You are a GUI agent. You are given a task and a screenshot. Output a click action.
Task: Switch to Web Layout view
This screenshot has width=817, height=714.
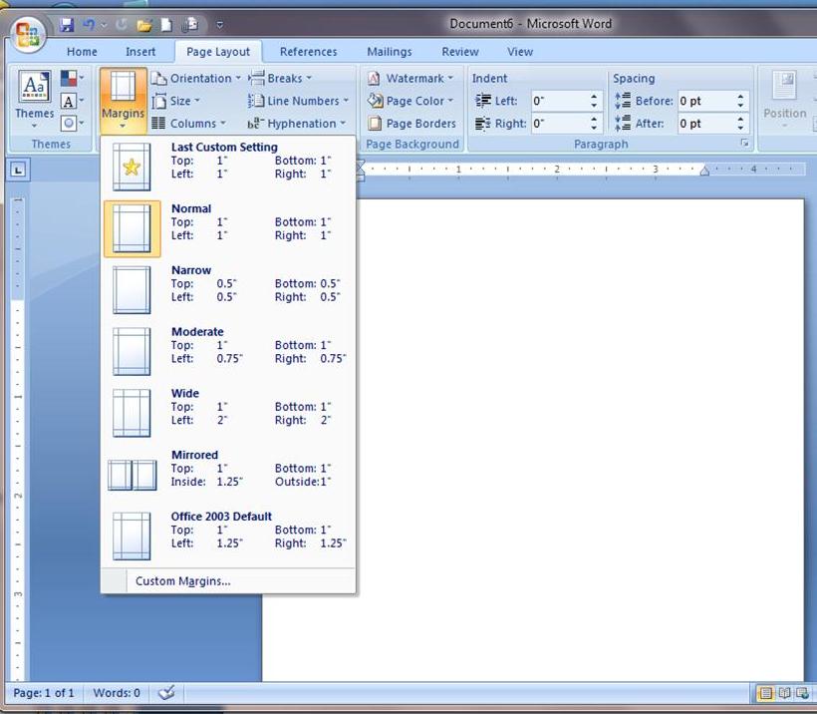point(802,693)
